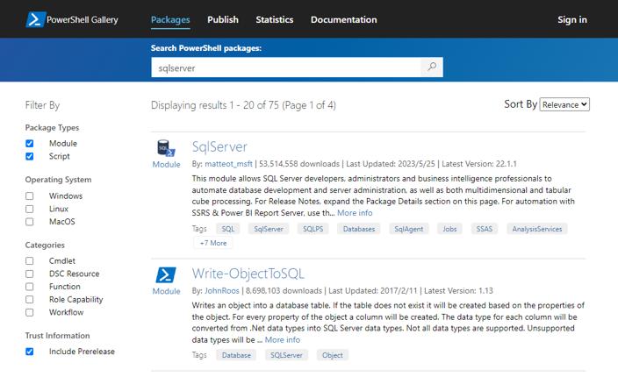This screenshot has width=618, height=377.
Task: Select the AnalysisServices tag
Action: pyautogui.click(x=537, y=229)
